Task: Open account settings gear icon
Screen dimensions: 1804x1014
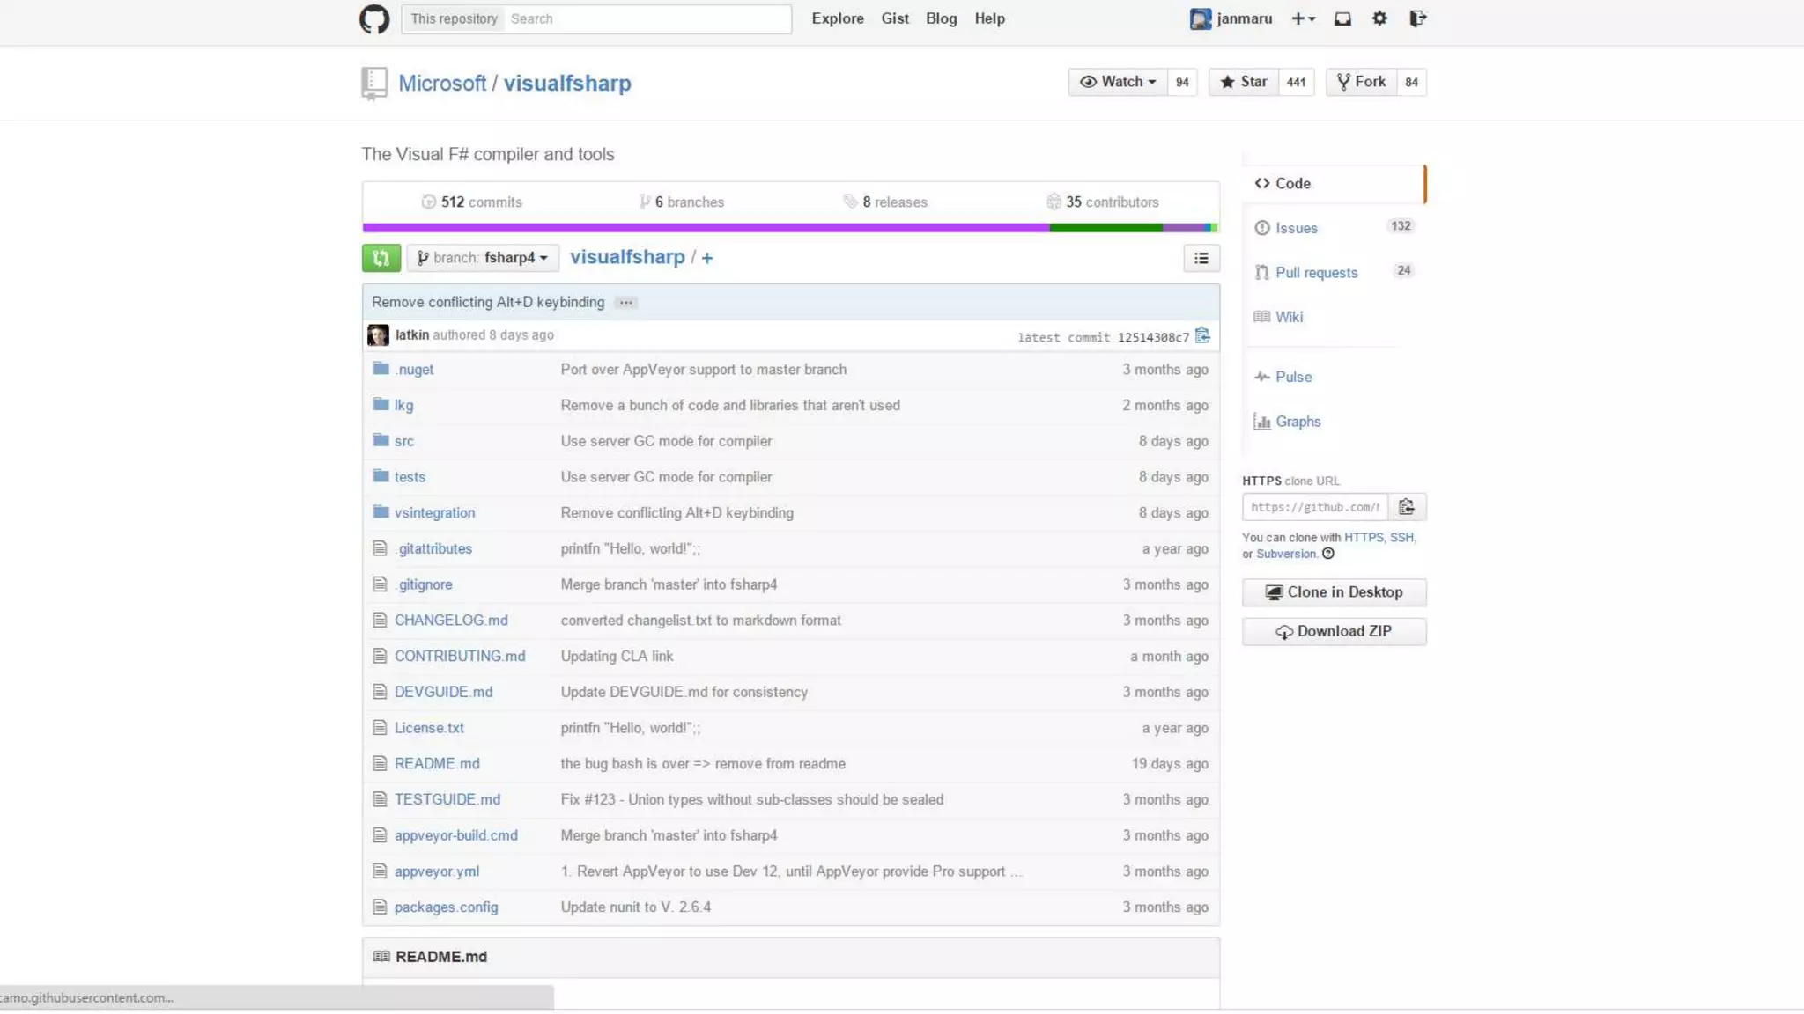Action: [x=1379, y=18]
